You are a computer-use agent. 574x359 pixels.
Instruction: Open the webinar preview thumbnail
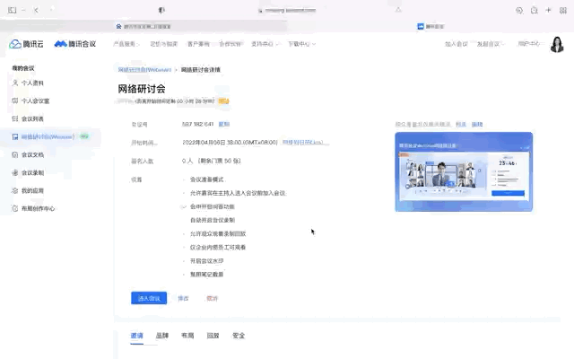click(464, 171)
